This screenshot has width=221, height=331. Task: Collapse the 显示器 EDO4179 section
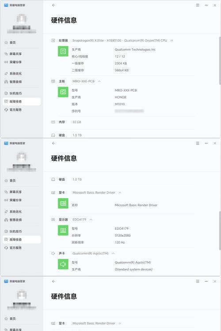(91, 220)
